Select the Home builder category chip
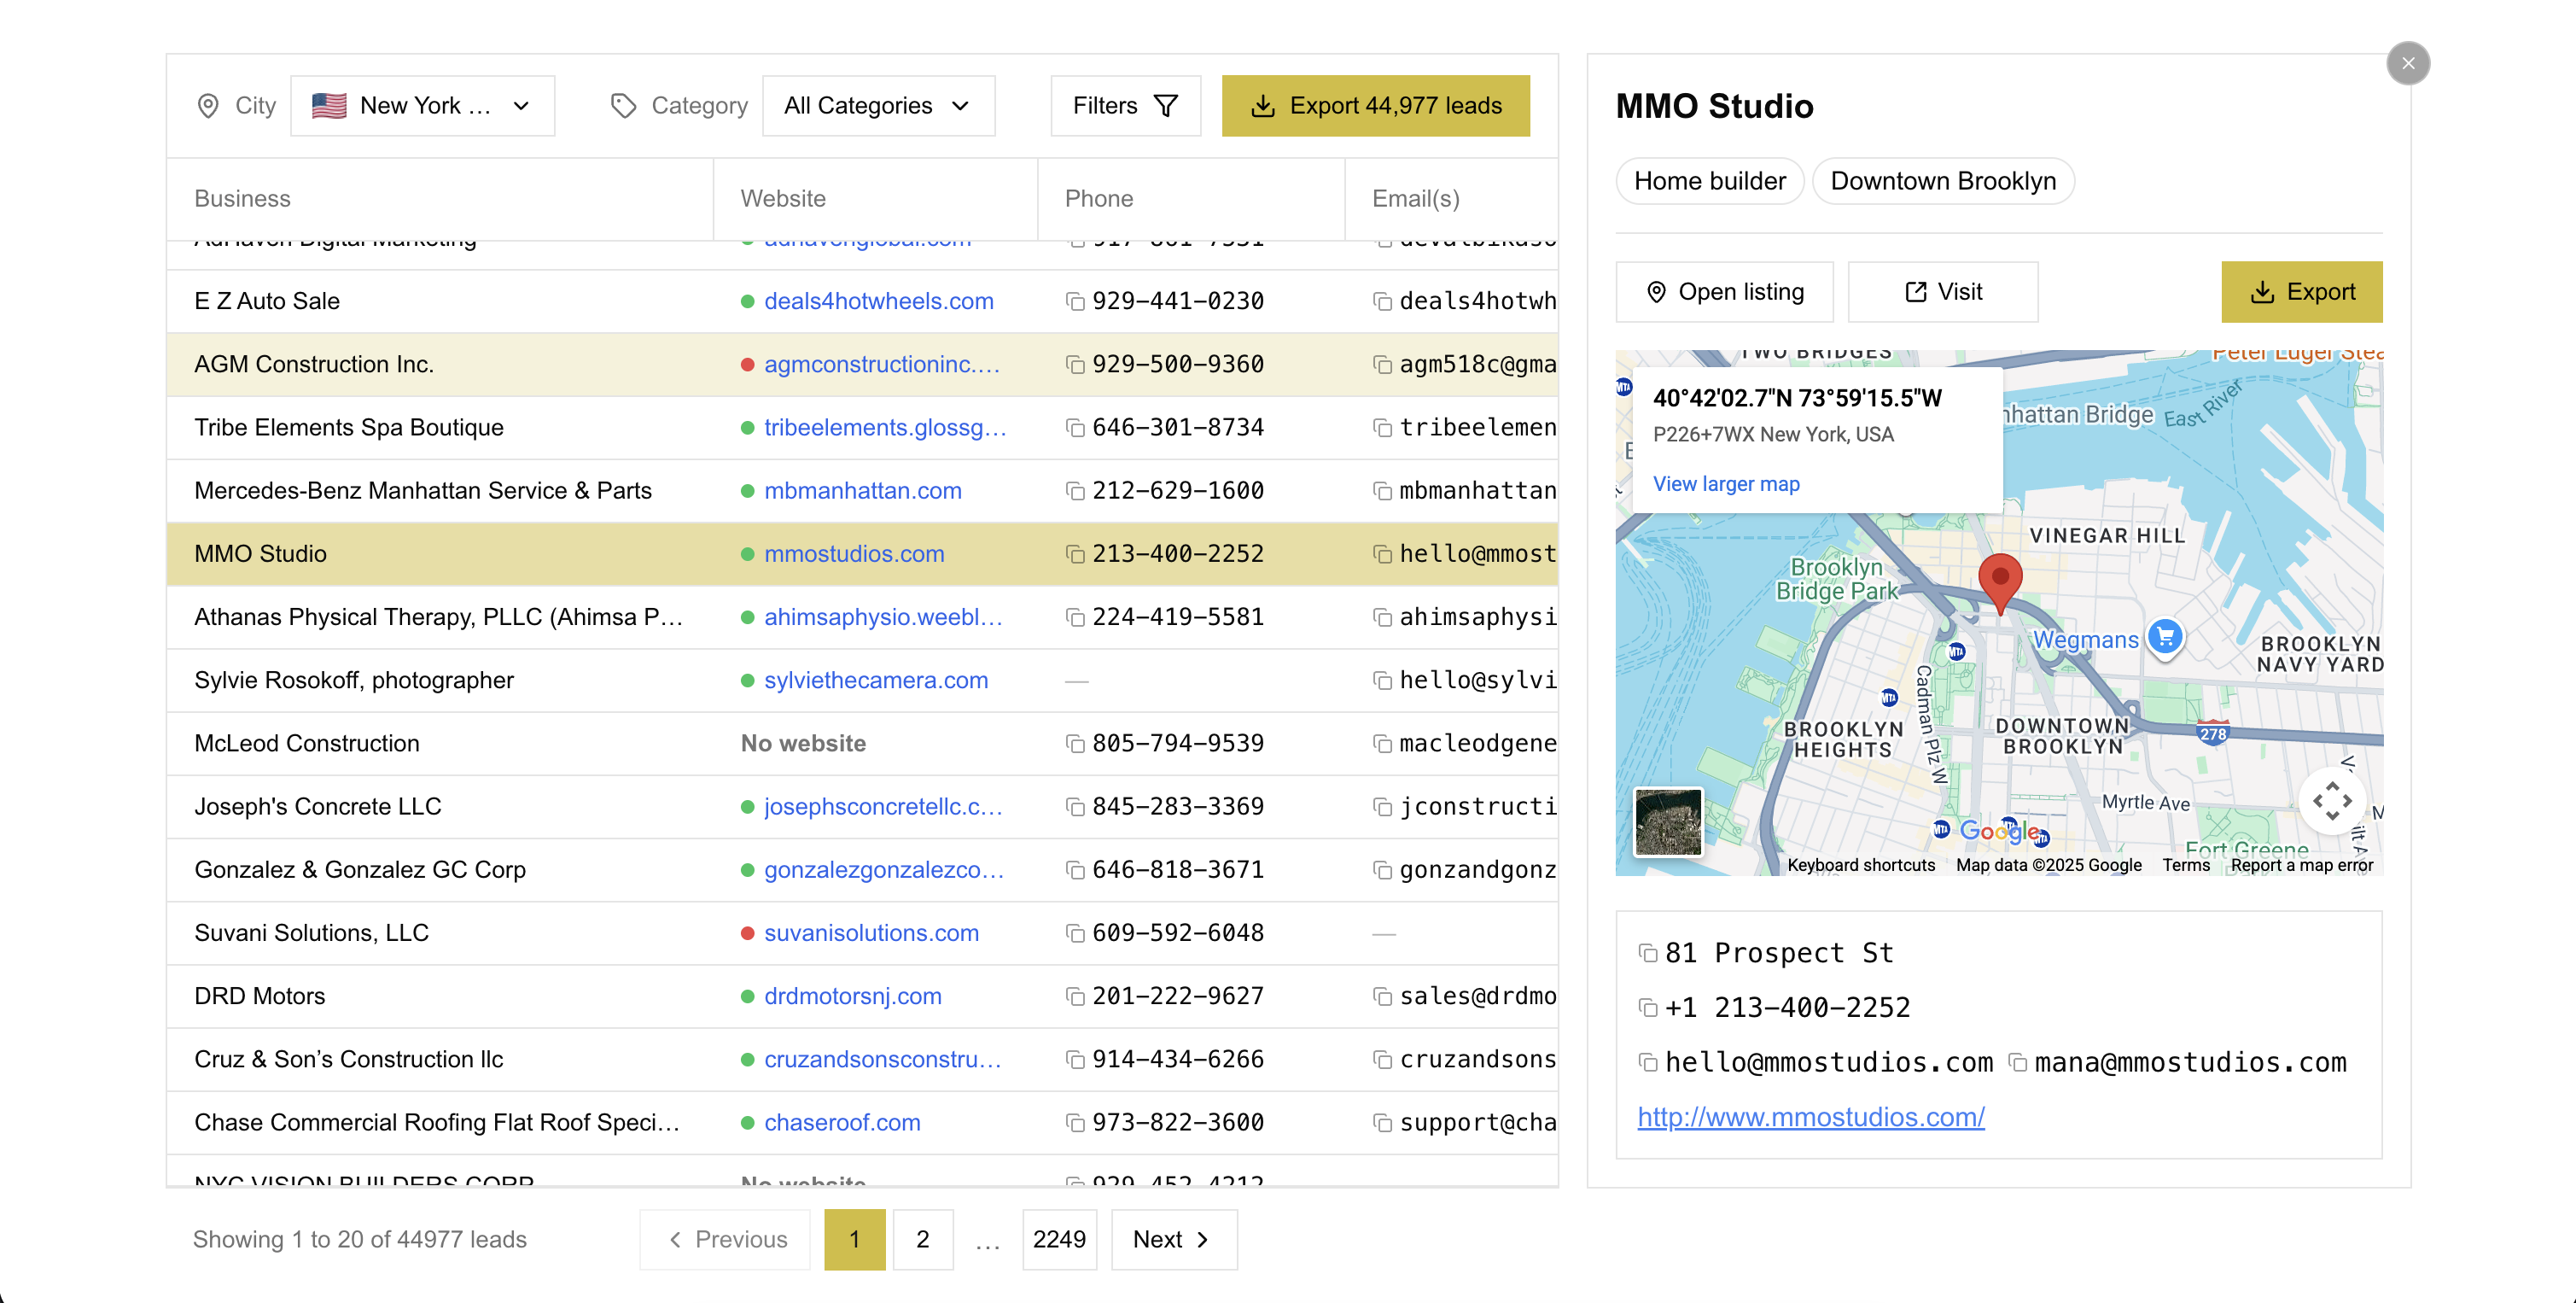Image resolution: width=2576 pixels, height=1303 pixels. click(x=1709, y=181)
